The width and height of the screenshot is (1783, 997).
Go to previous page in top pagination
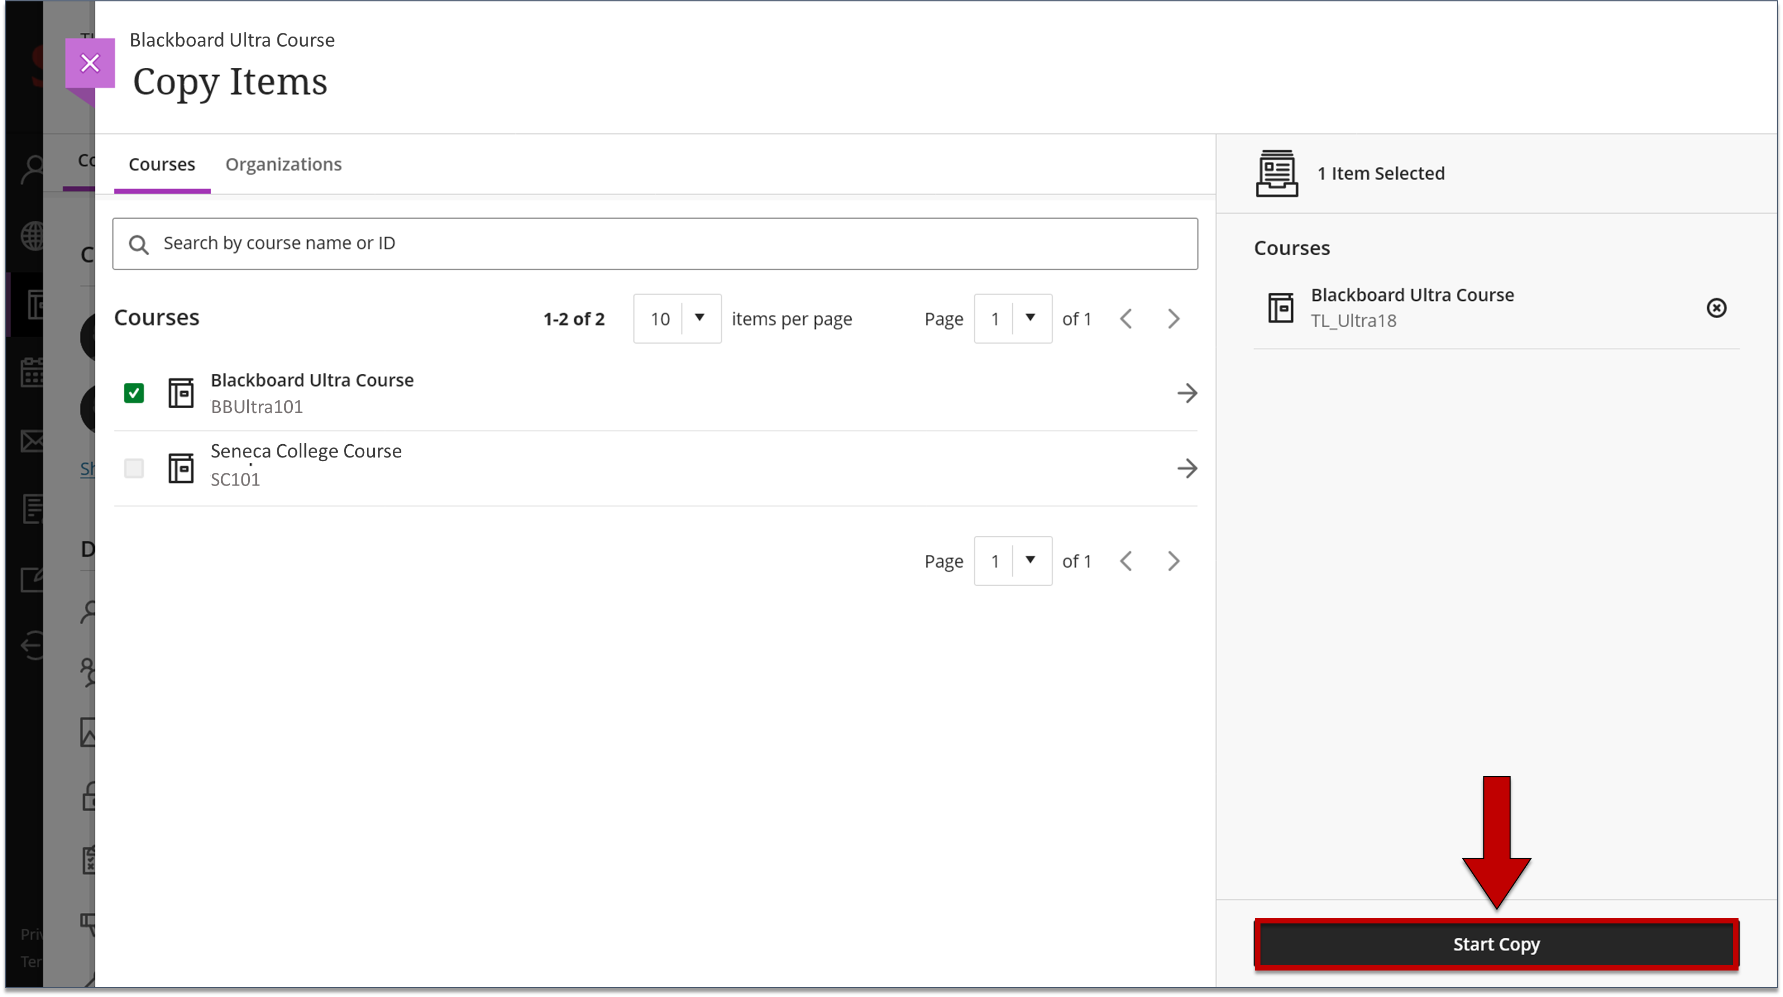tap(1126, 319)
